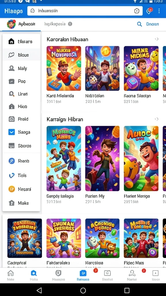
Task: Click the Android recent apps square
Action: (x=127, y=290)
